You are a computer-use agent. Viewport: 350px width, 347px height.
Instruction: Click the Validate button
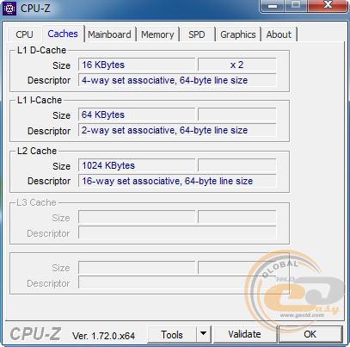pos(244,334)
